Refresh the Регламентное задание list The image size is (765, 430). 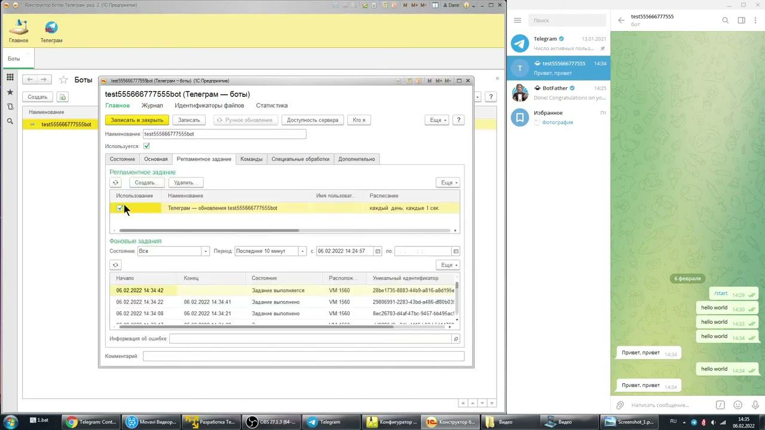[115, 183]
